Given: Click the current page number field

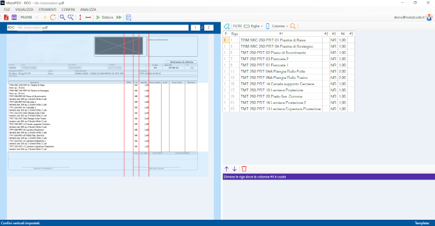Looking at the screenshot, I should [x=195, y=27].
